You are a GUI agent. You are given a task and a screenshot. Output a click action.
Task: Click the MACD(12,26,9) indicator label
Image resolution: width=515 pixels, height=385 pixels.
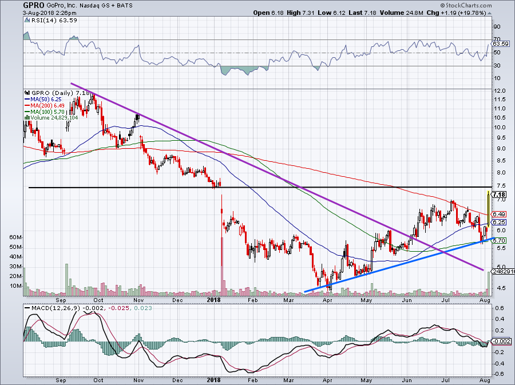(x=56, y=308)
